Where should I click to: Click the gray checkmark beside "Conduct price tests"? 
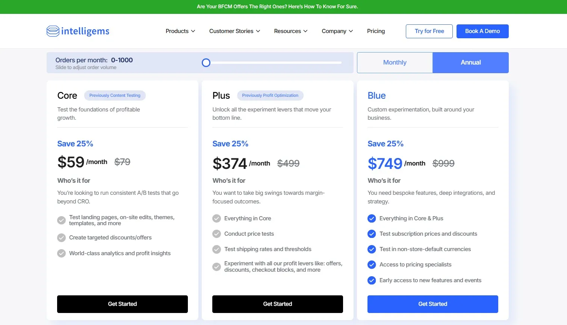pyautogui.click(x=216, y=234)
